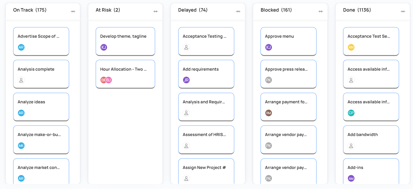The image size is (413, 189).
Task: Open the Assign New Project # card
Action: pos(206,171)
